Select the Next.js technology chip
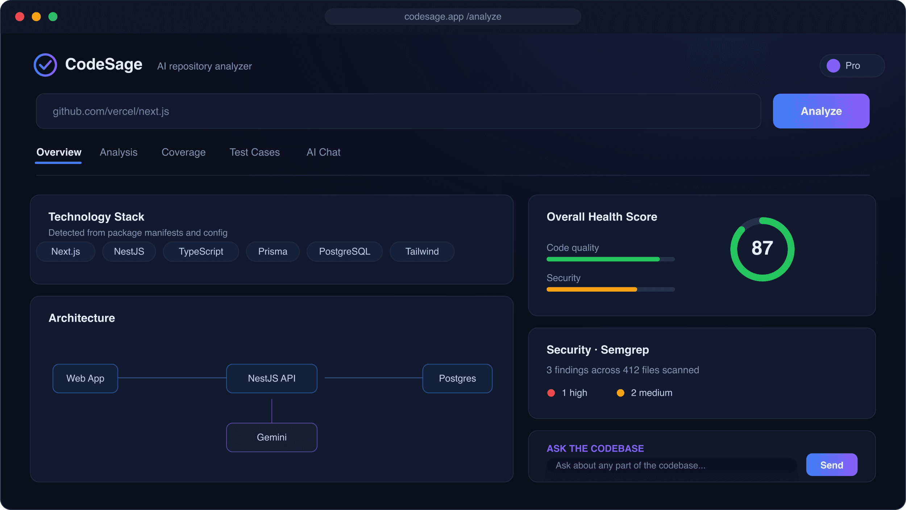Screen dimensions: 906x510 coord(66,251)
